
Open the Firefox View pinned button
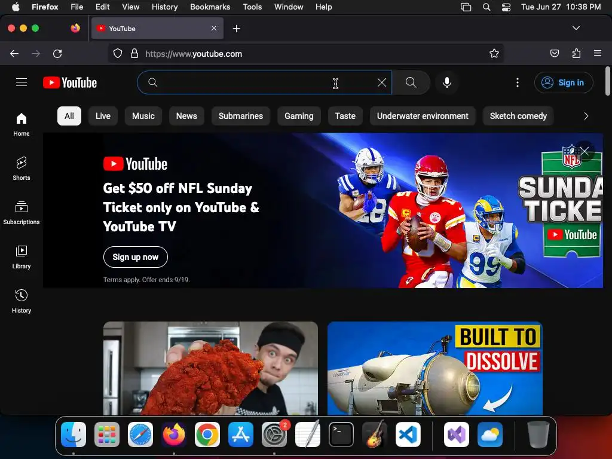point(75,28)
